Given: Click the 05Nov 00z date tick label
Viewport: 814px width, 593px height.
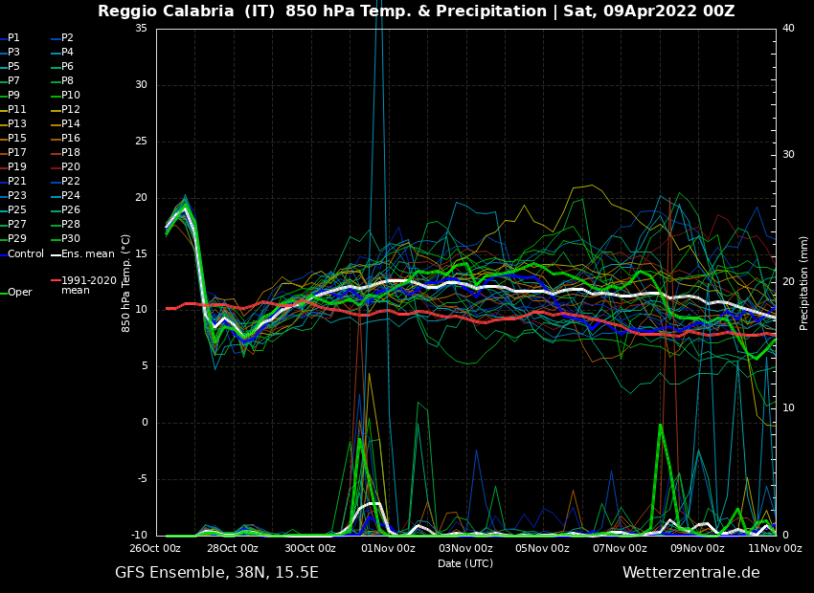Looking at the screenshot, I should pyautogui.click(x=543, y=549).
